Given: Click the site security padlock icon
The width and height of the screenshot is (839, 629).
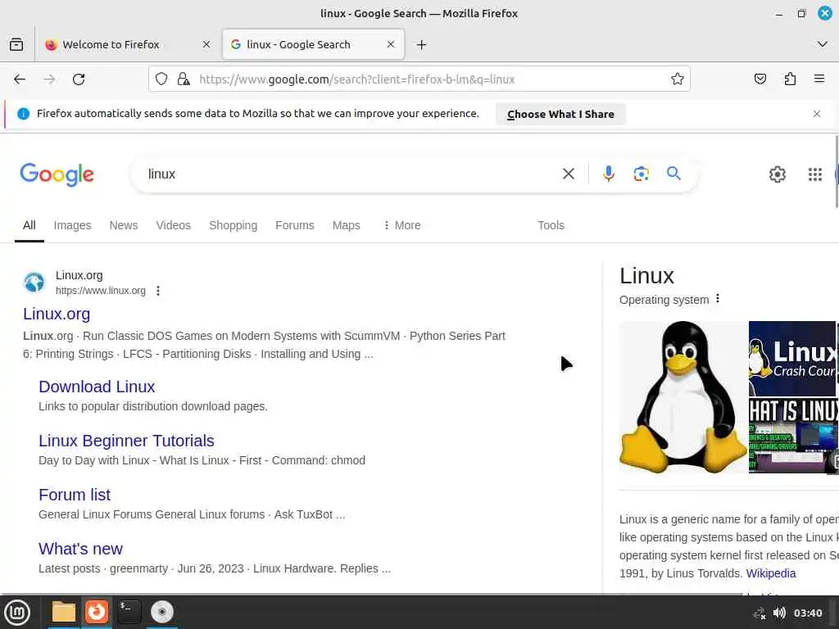Looking at the screenshot, I should (x=184, y=79).
